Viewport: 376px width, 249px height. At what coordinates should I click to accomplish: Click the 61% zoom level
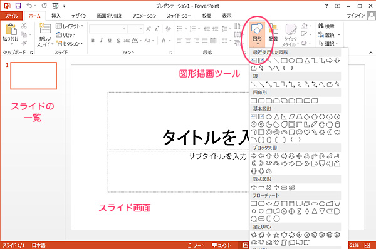[354, 245]
